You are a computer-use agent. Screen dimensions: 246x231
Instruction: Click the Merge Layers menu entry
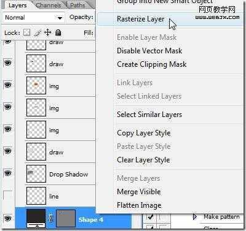click(x=138, y=178)
